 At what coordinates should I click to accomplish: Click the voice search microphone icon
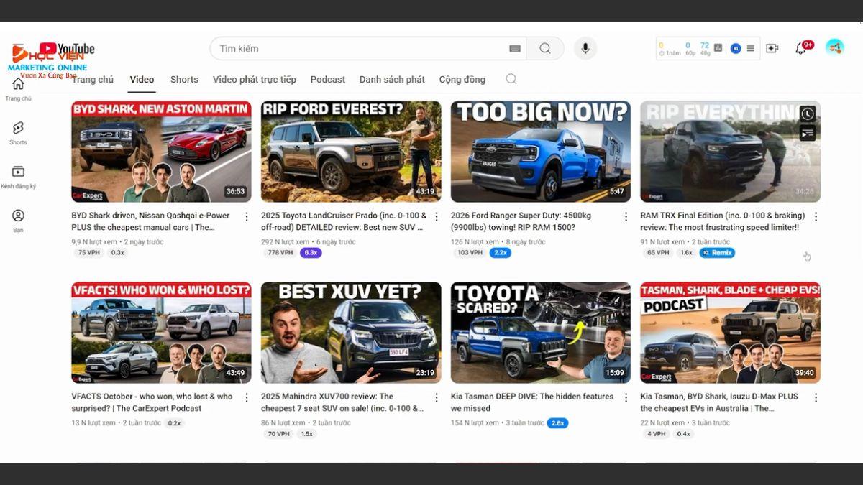pos(585,48)
